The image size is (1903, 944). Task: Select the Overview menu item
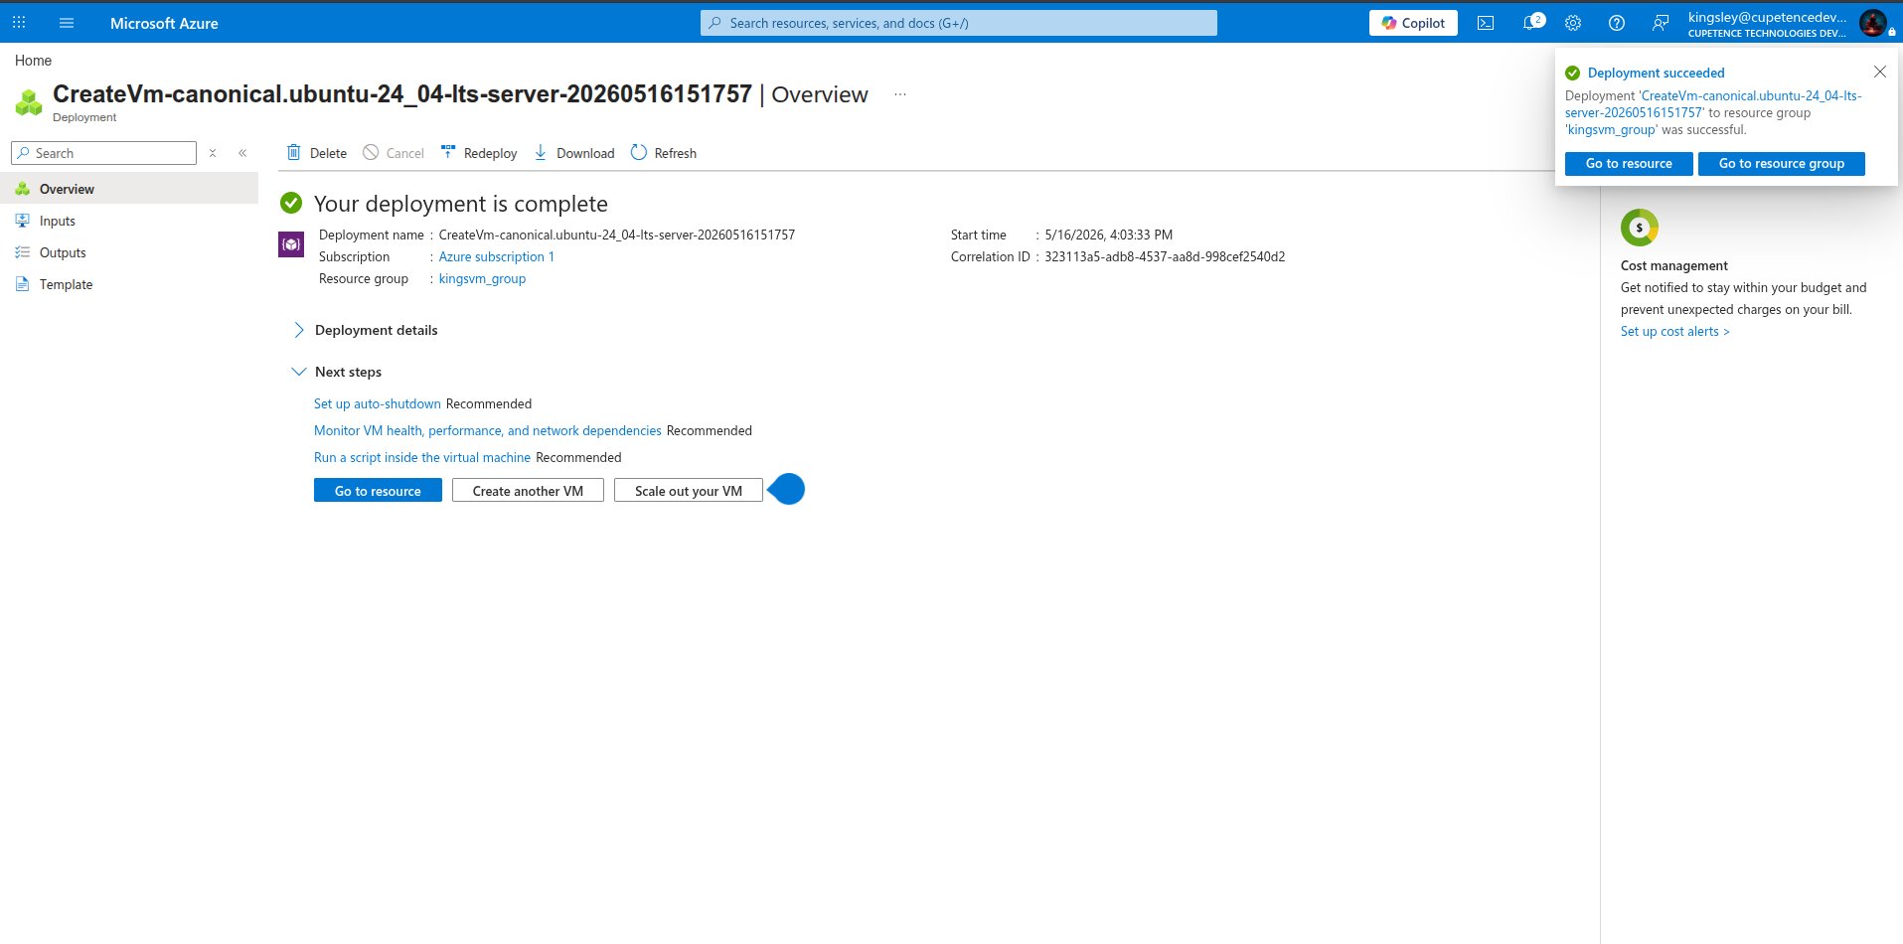pos(129,189)
